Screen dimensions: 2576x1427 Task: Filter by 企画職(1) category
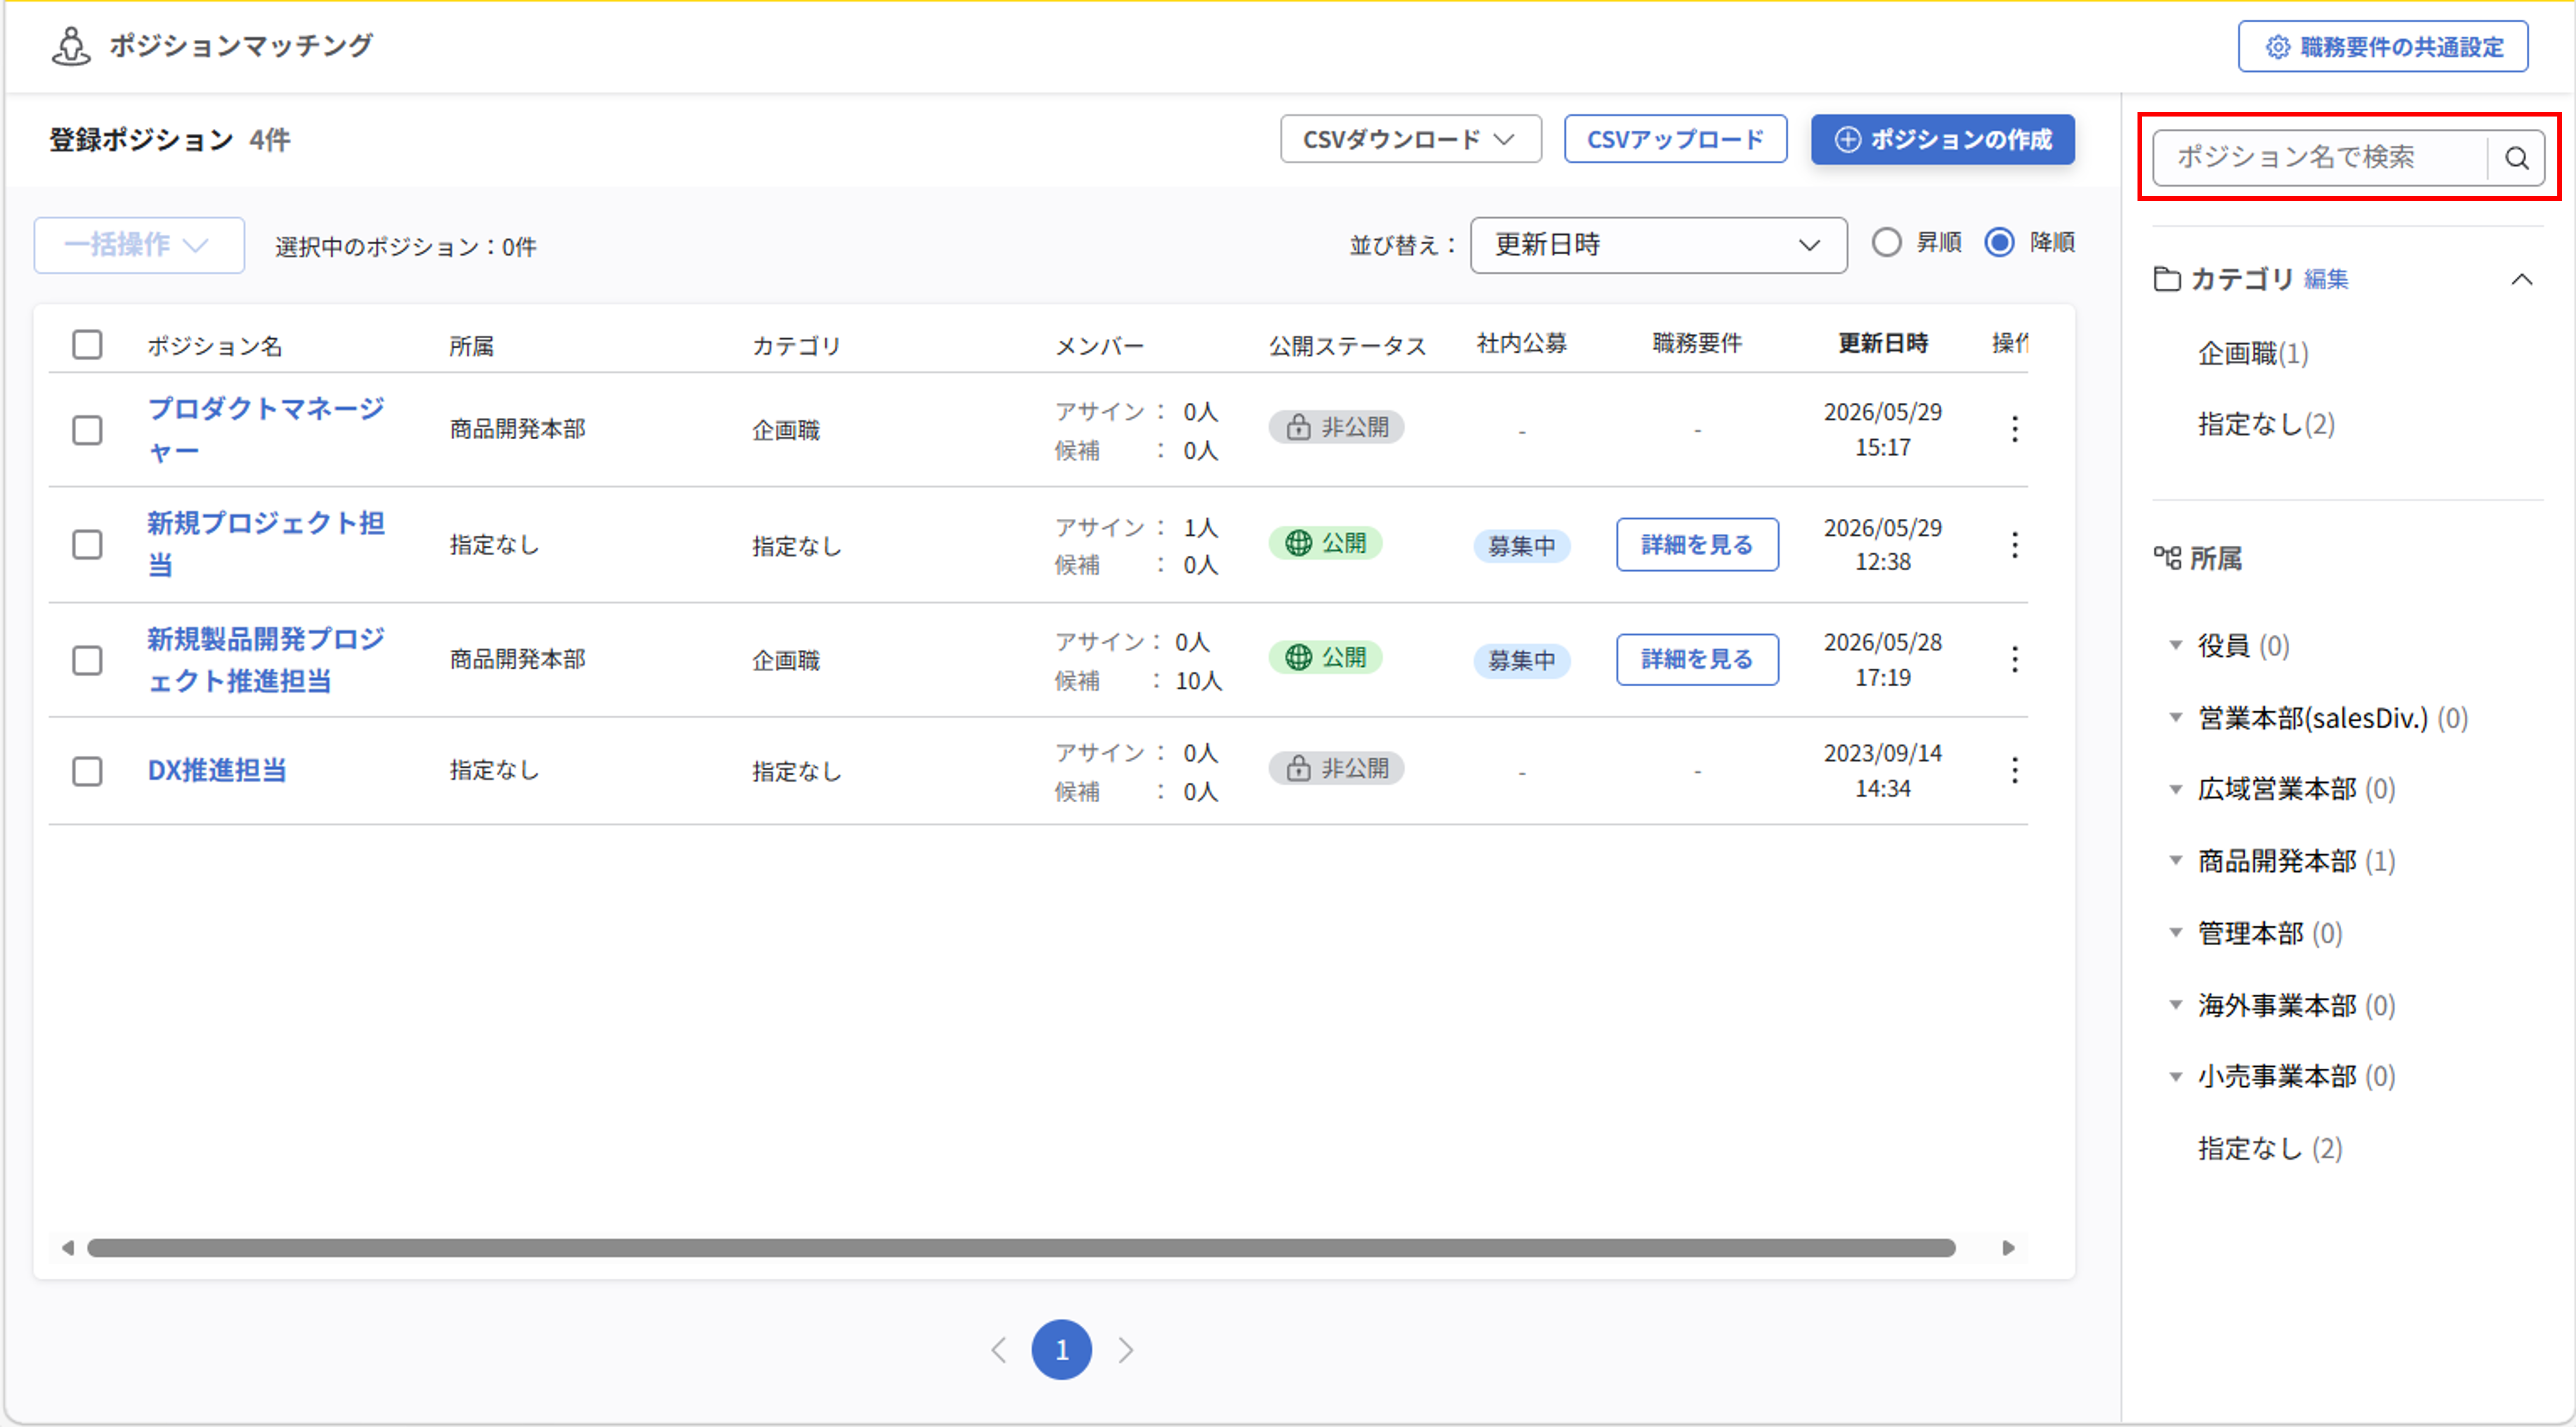2252,353
